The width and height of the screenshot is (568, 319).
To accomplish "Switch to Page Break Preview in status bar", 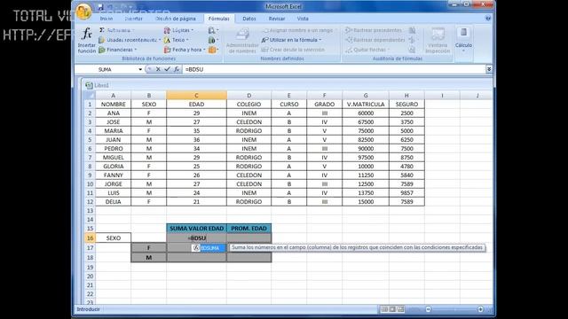I will point(400,309).
